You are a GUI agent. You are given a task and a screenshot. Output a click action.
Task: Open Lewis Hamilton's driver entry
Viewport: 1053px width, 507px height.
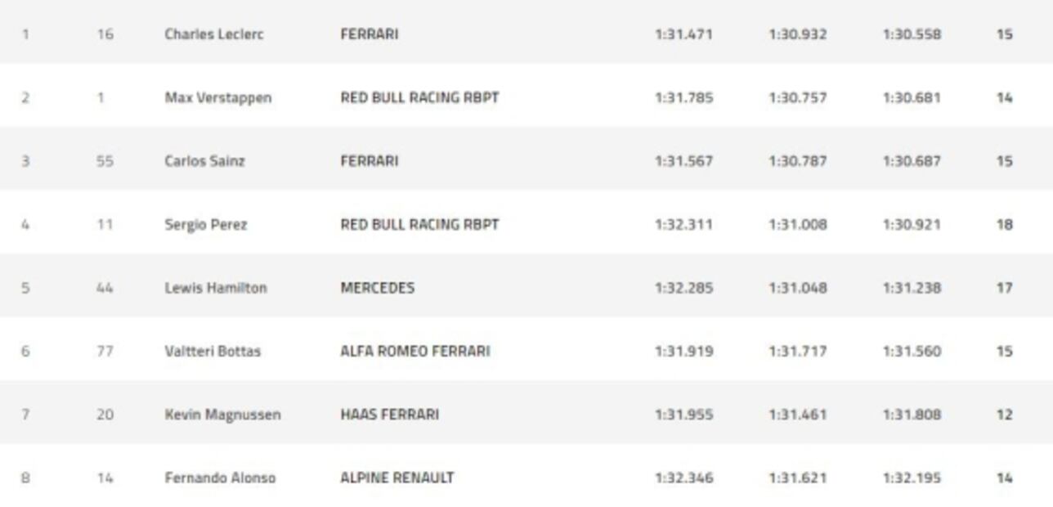pos(216,288)
